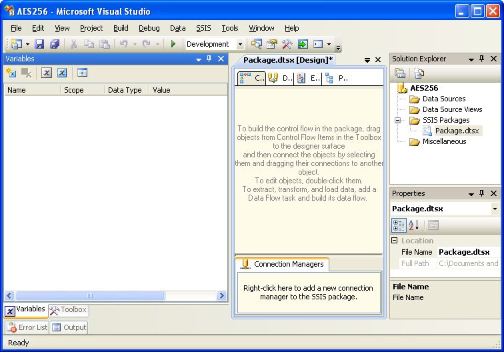
Task: Sort properties alphabetically with the A-Z icon
Action: pyautogui.click(x=414, y=225)
